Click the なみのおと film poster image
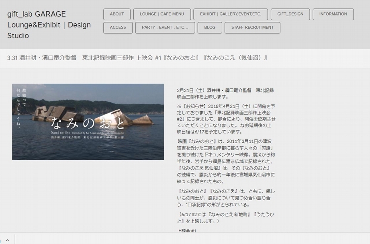Screen dimensions: 370x244 click(88, 122)
